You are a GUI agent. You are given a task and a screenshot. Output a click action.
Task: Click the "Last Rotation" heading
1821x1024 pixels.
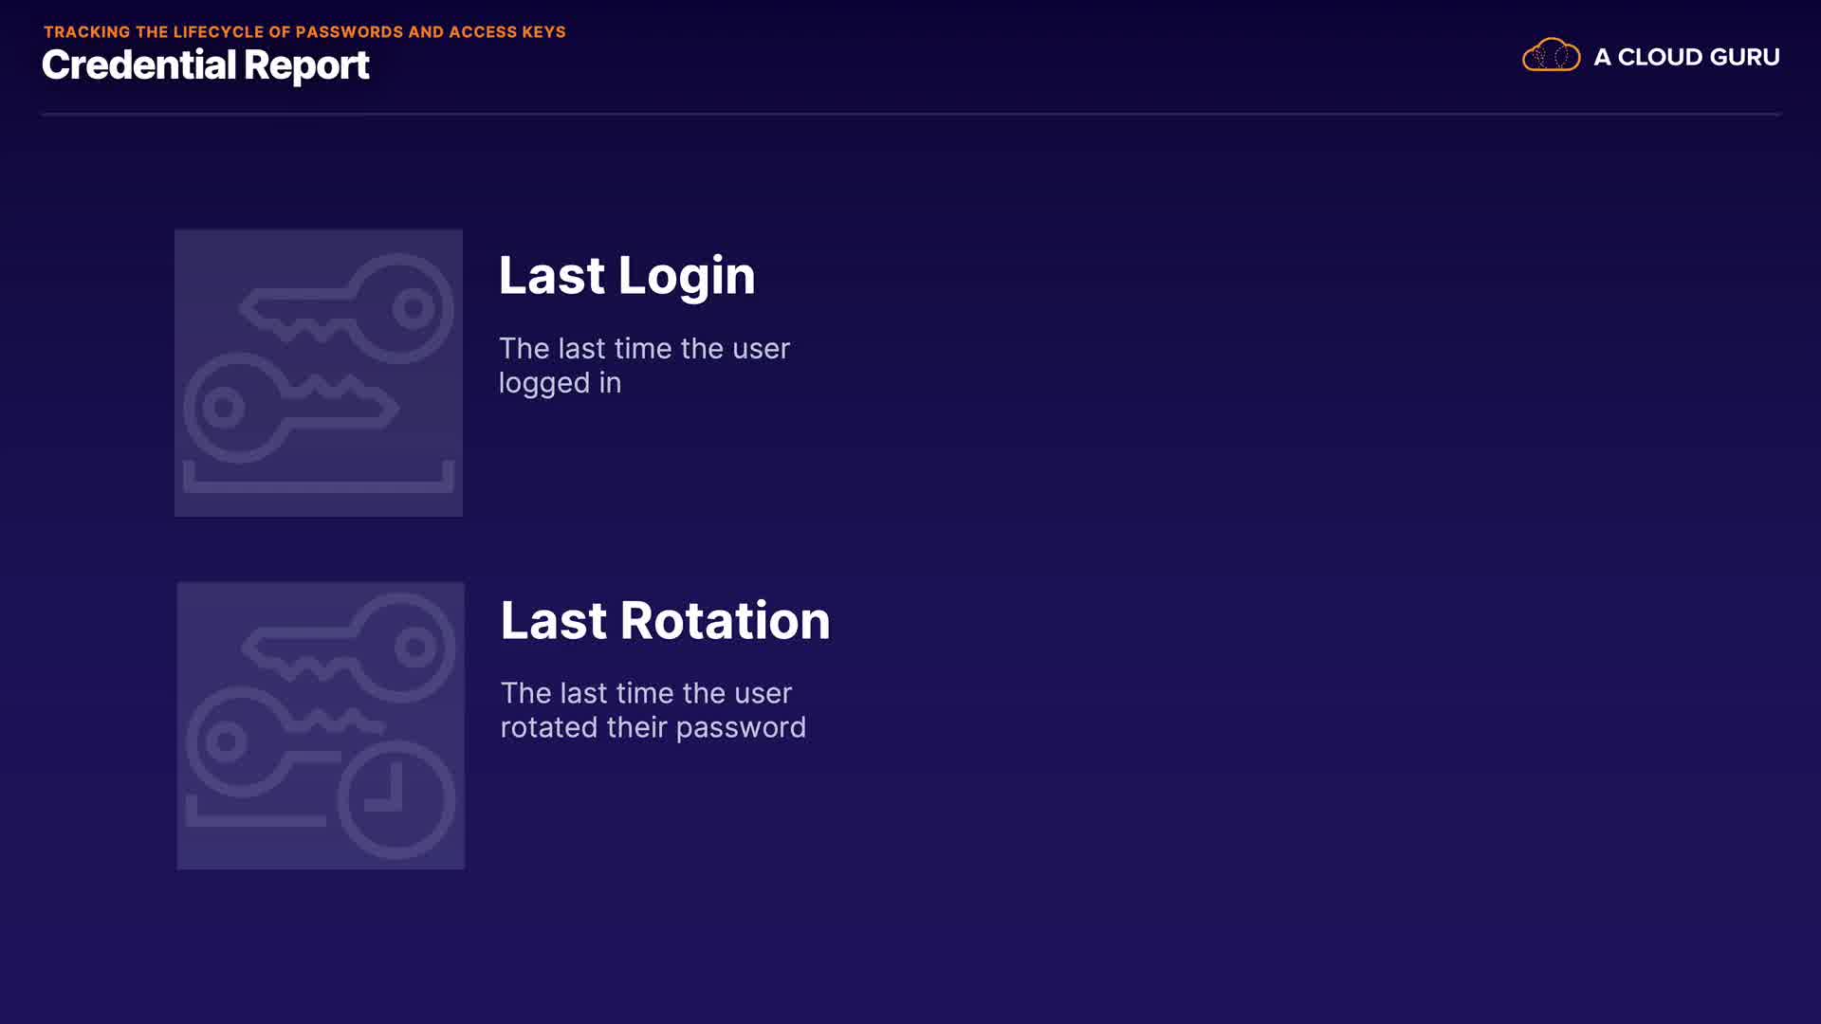(x=665, y=621)
